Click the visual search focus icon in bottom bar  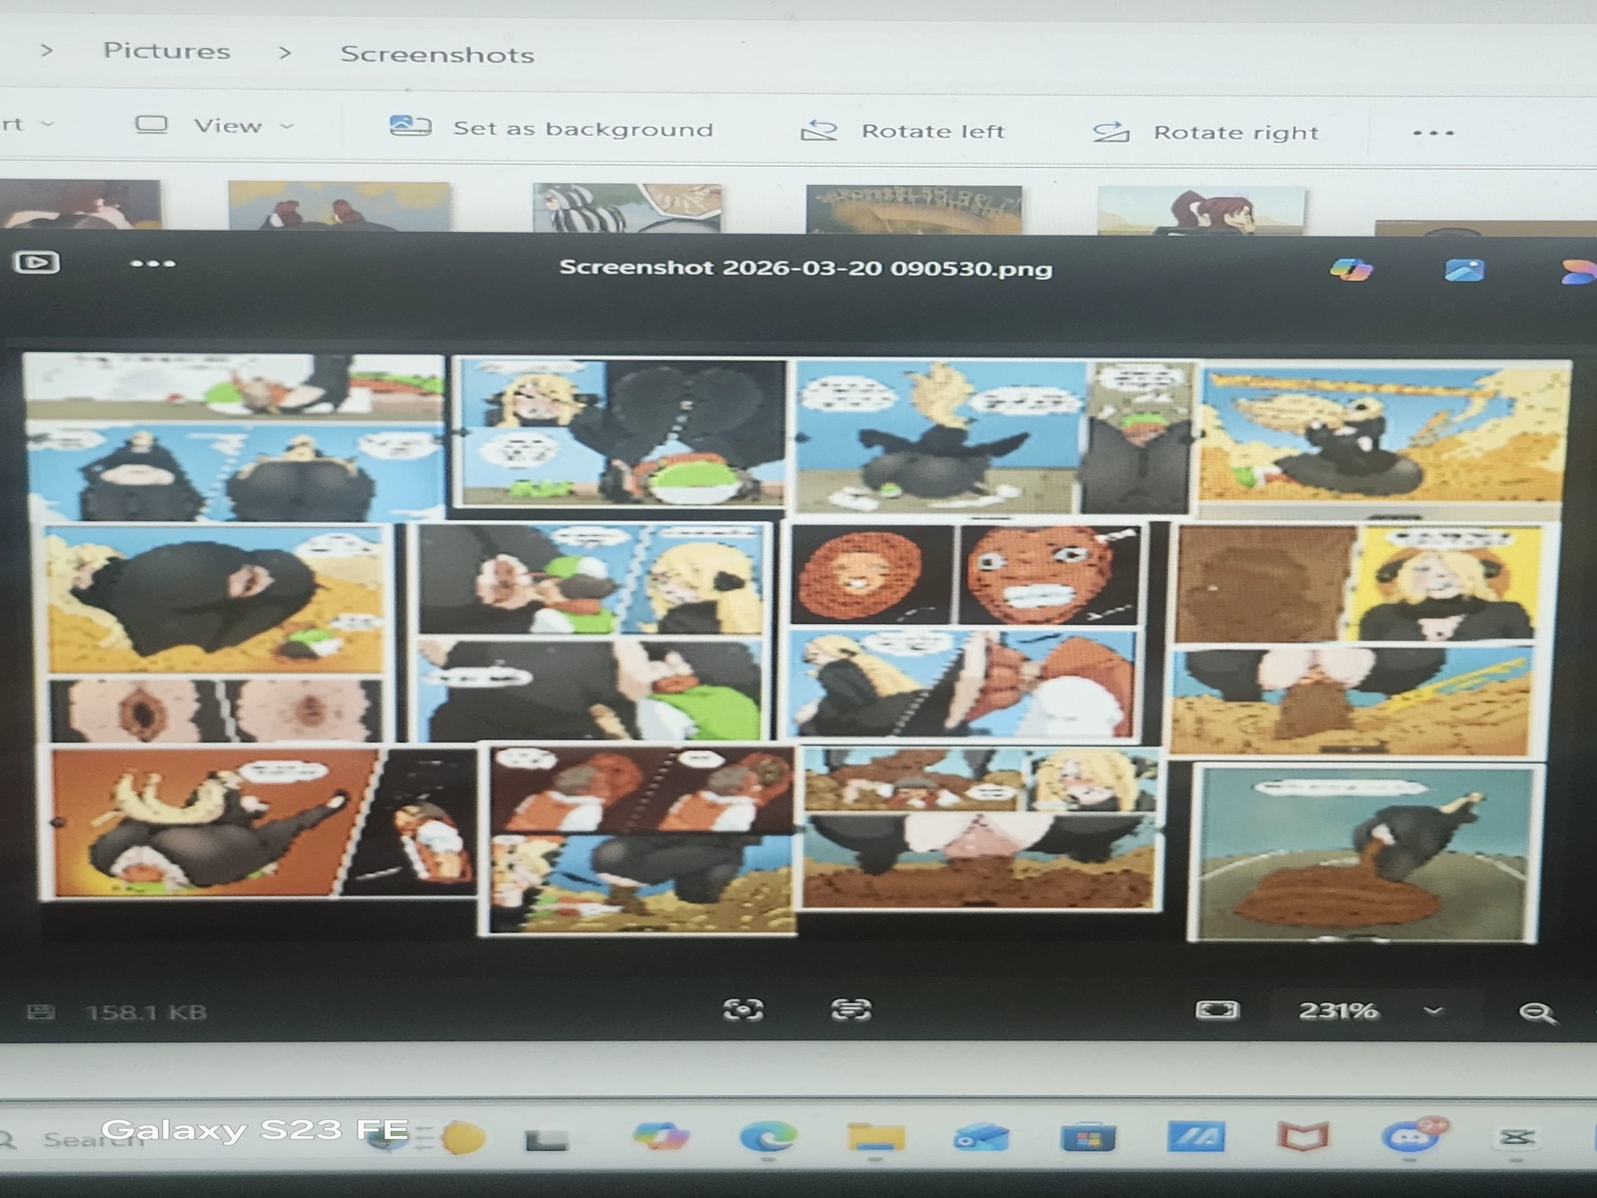click(743, 1009)
